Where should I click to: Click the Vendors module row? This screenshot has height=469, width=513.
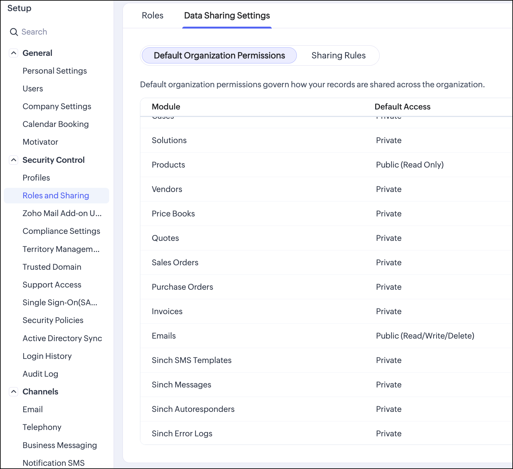click(x=326, y=189)
